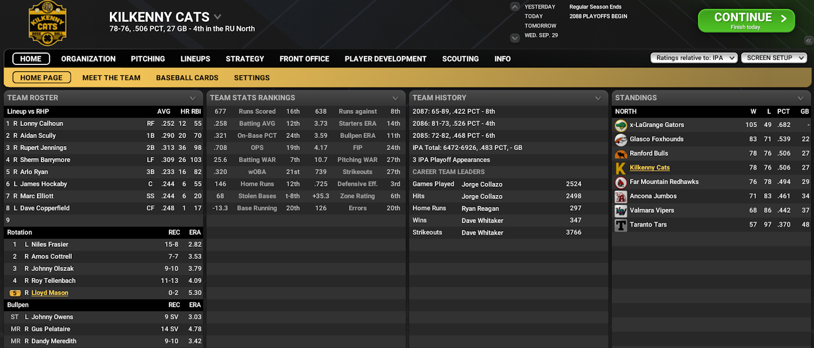This screenshot has width=814, height=348.
Task: Select WED. SEP. 29 date entry
Action: coord(541,35)
